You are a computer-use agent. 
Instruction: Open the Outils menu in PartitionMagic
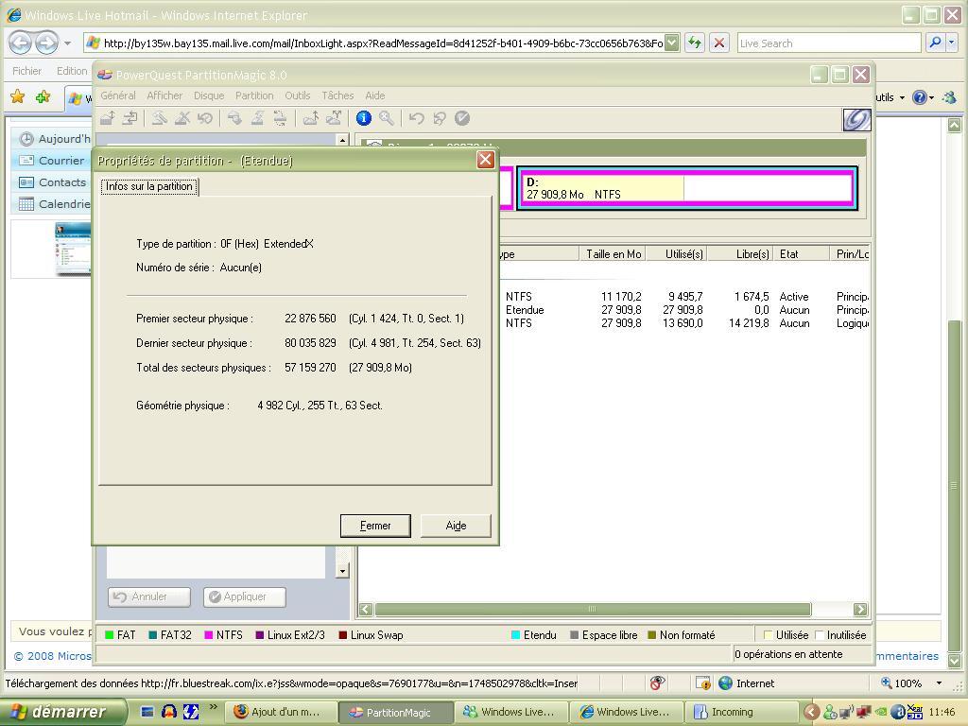[297, 95]
